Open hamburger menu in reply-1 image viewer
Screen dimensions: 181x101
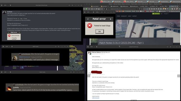[3, 47]
